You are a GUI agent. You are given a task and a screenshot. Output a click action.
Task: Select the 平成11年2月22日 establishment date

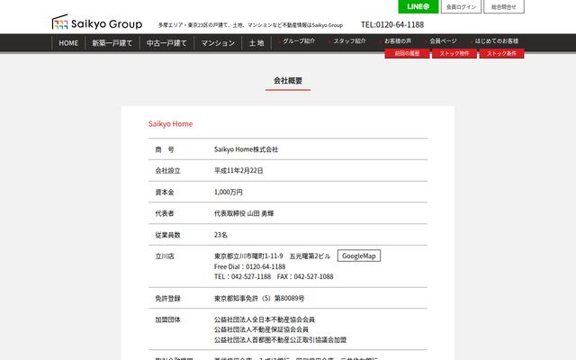coord(238,170)
